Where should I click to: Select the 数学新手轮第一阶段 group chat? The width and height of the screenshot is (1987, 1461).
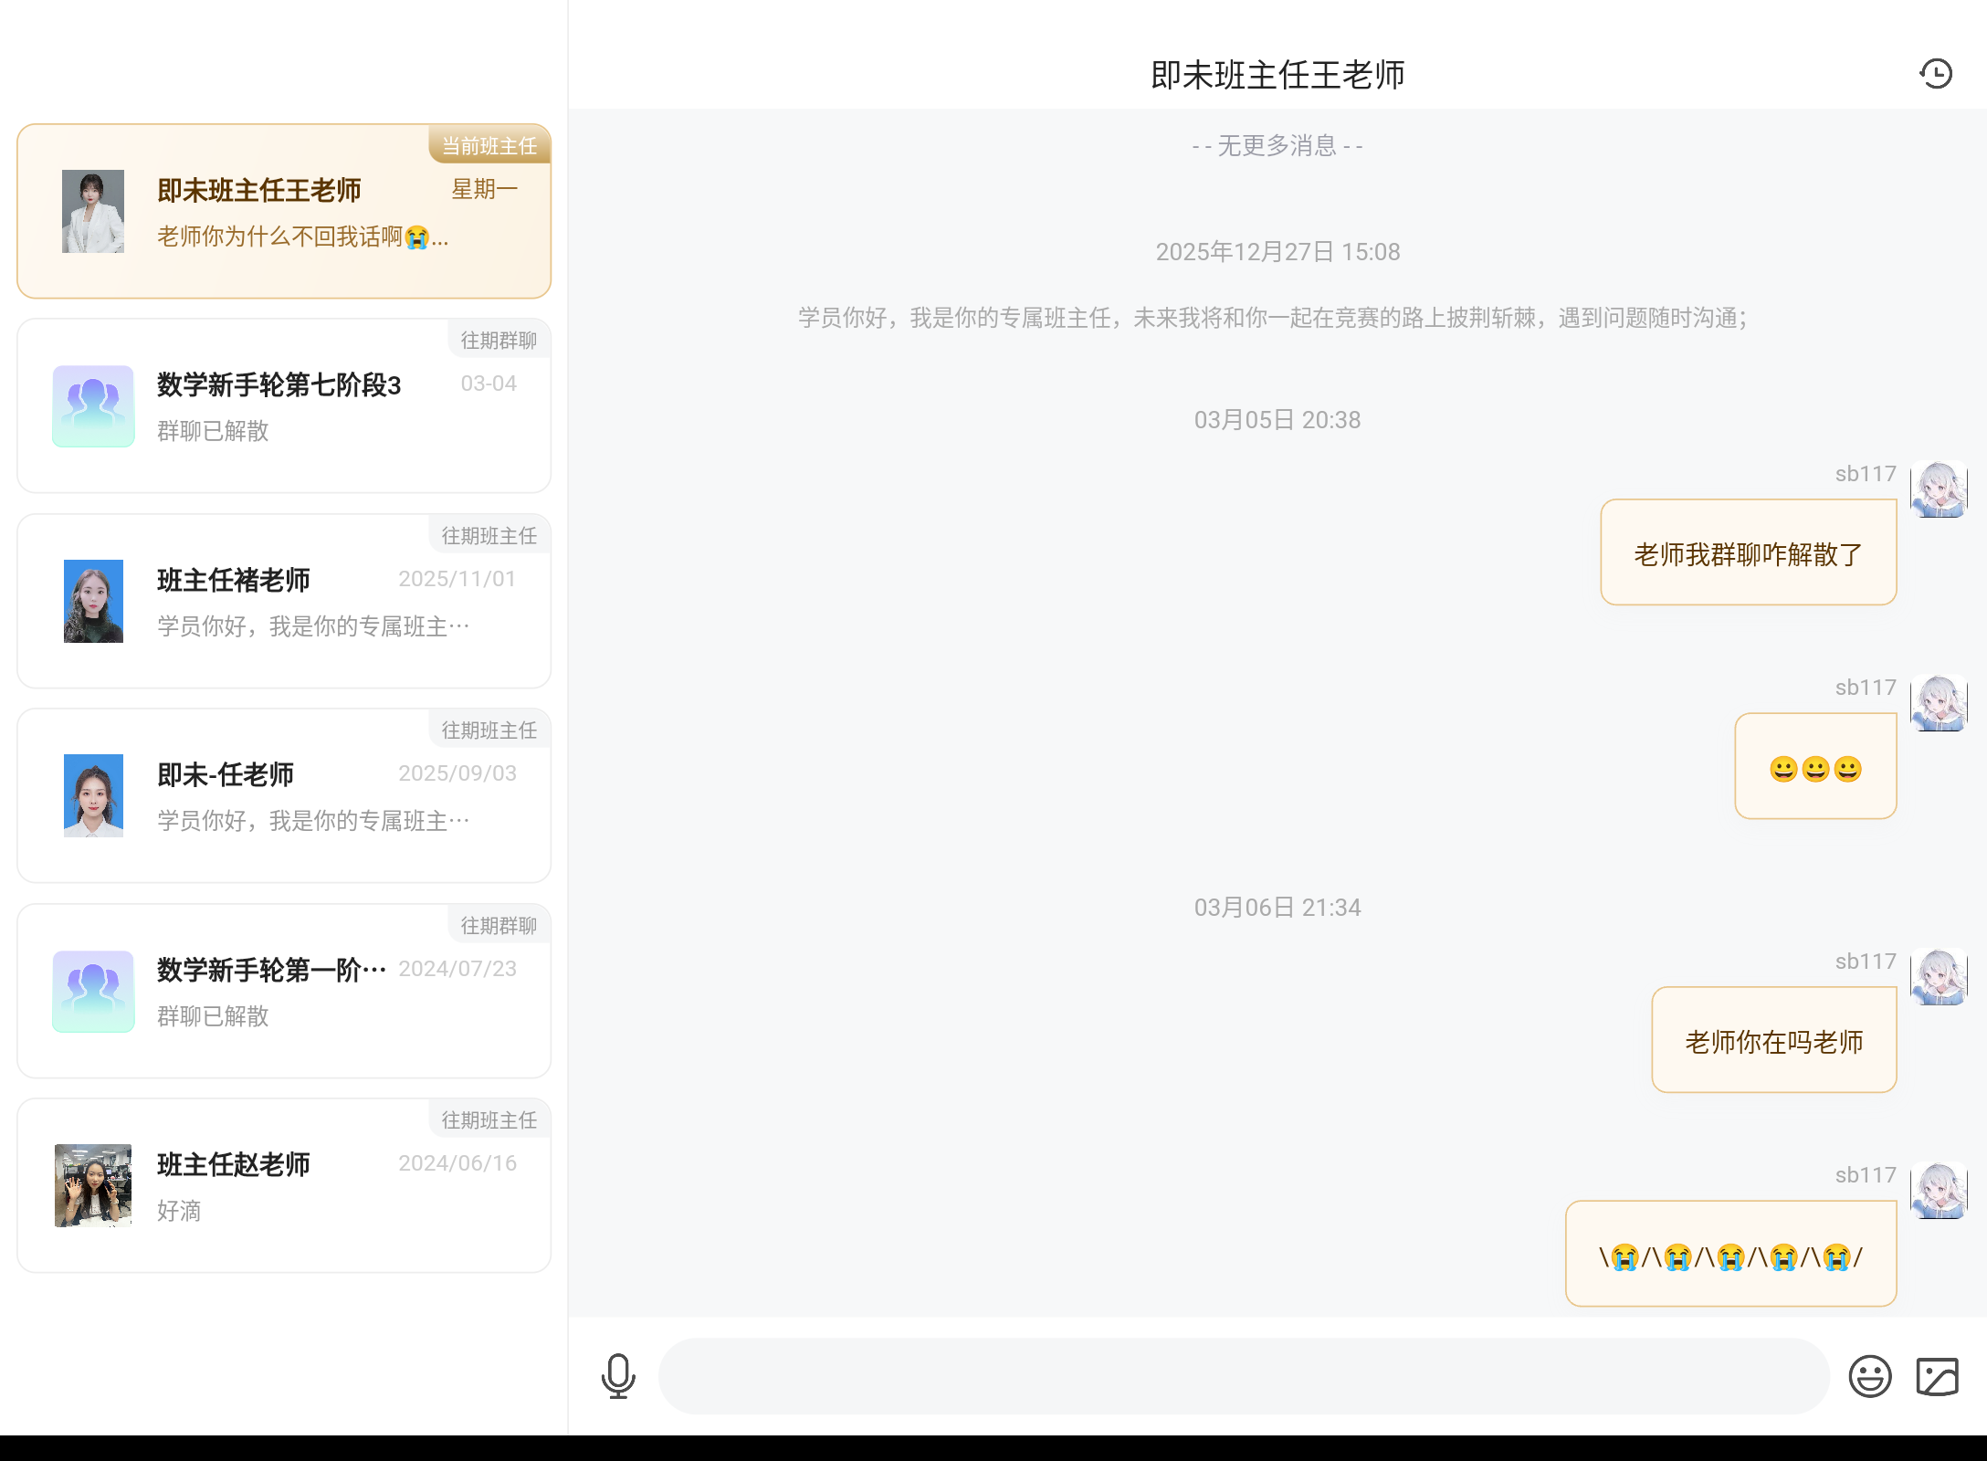pyautogui.click(x=283, y=990)
